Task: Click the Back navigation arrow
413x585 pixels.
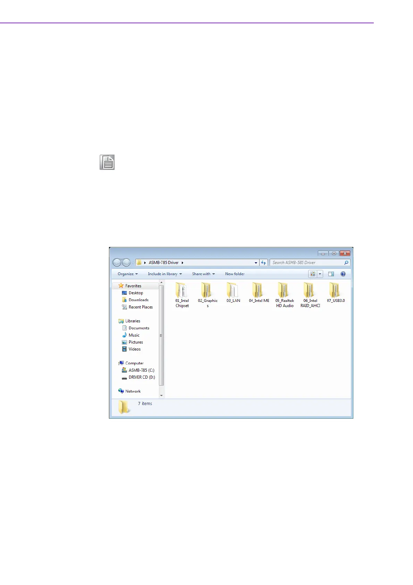Action: tap(117, 263)
